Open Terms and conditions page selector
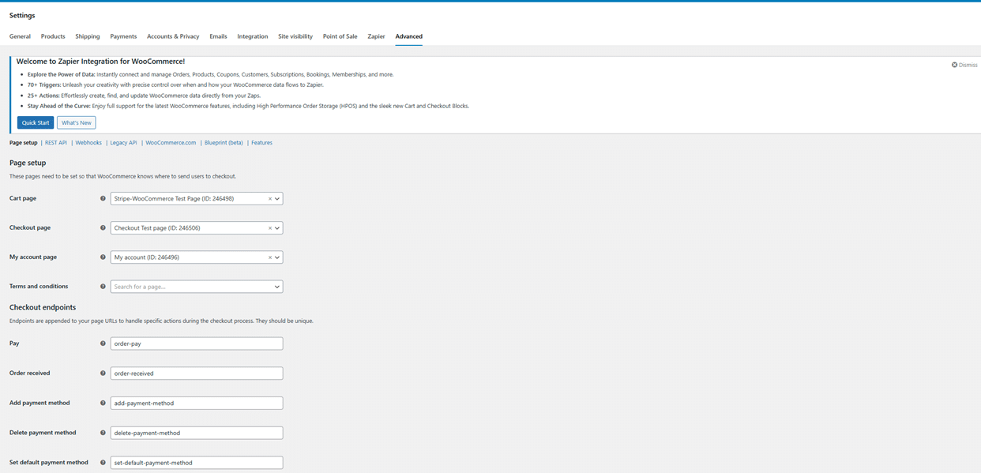The image size is (981, 473). (x=196, y=287)
